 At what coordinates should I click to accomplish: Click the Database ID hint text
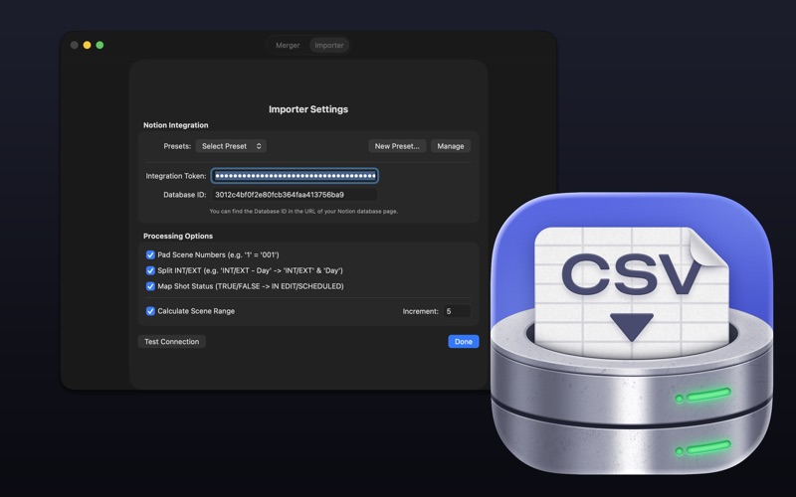(303, 211)
